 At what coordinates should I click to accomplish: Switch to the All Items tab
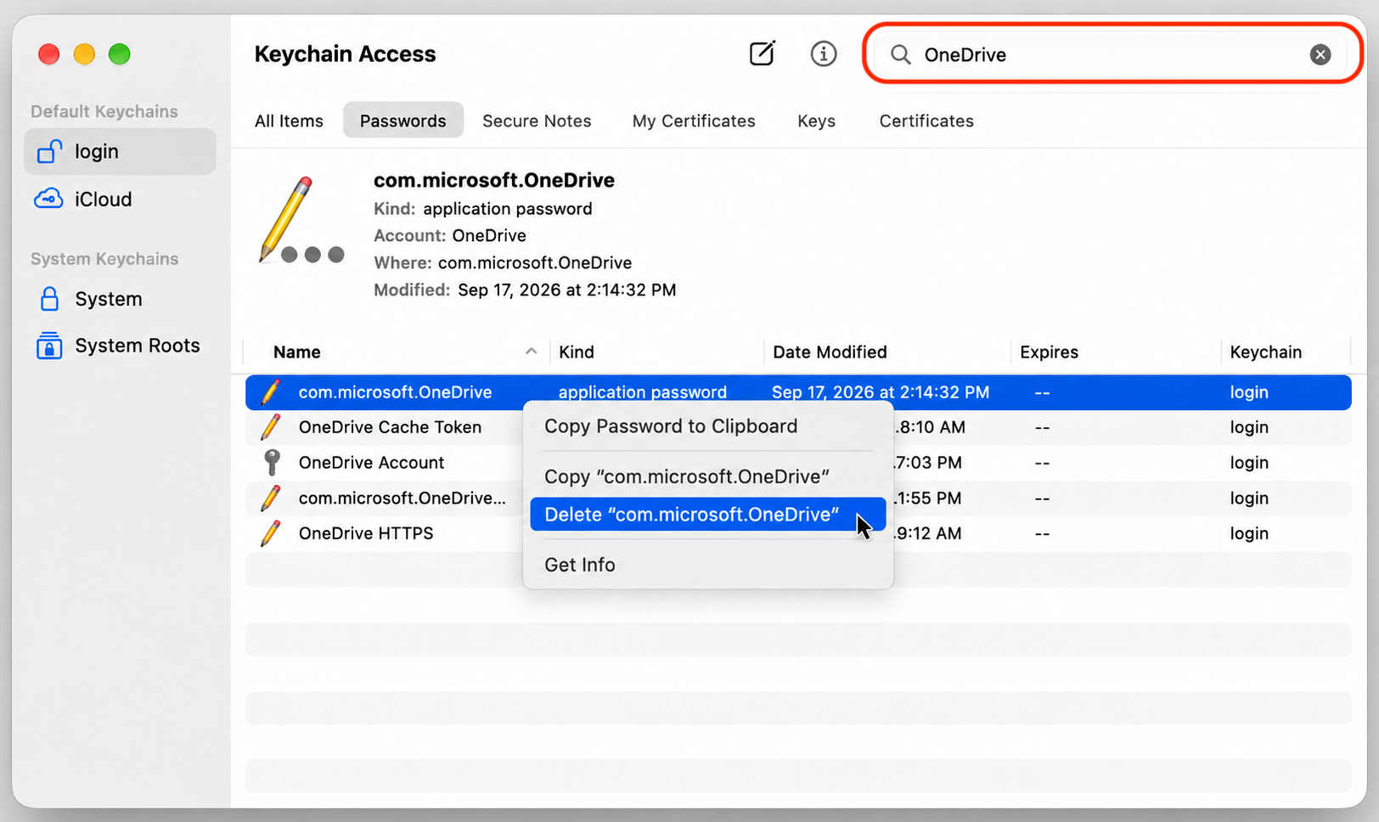pyautogui.click(x=289, y=121)
